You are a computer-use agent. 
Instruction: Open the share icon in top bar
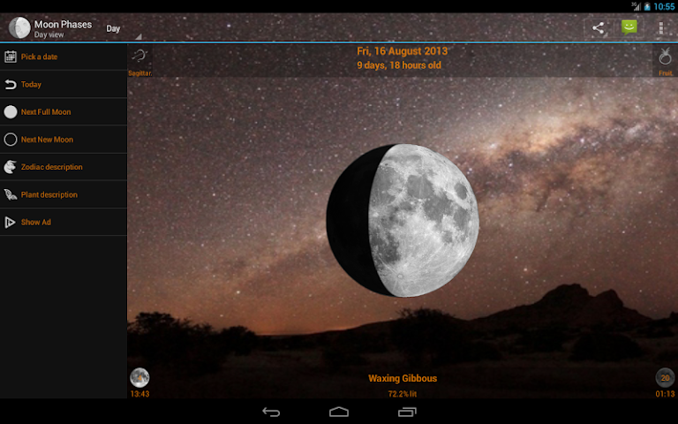click(x=598, y=28)
